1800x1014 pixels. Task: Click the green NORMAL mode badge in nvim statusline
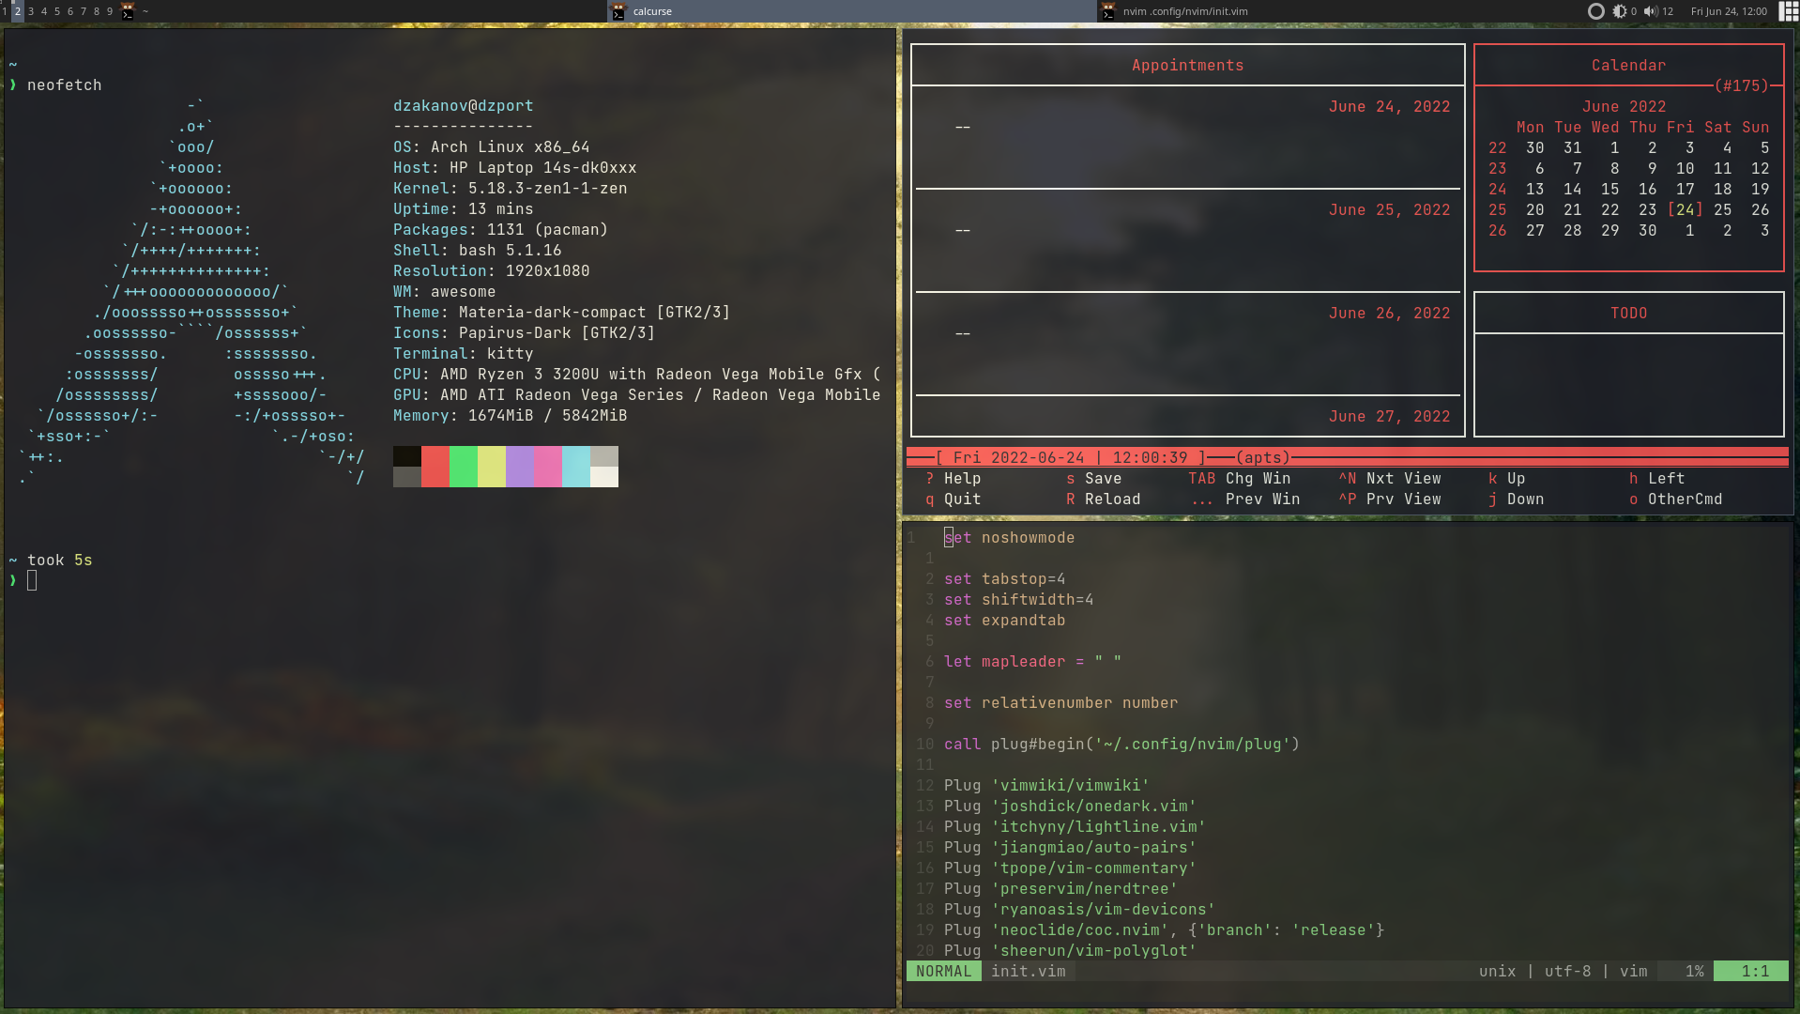[944, 971]
